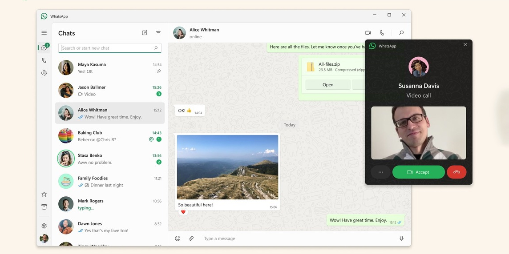Image resolution: width=509 pixels, height=254 pixels.
Task: Click the video preview in call popup
Action: [x=418, y=133]
